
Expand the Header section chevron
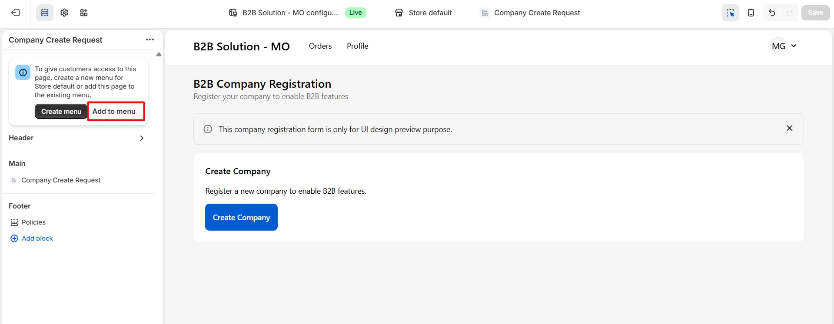(142, 138)
